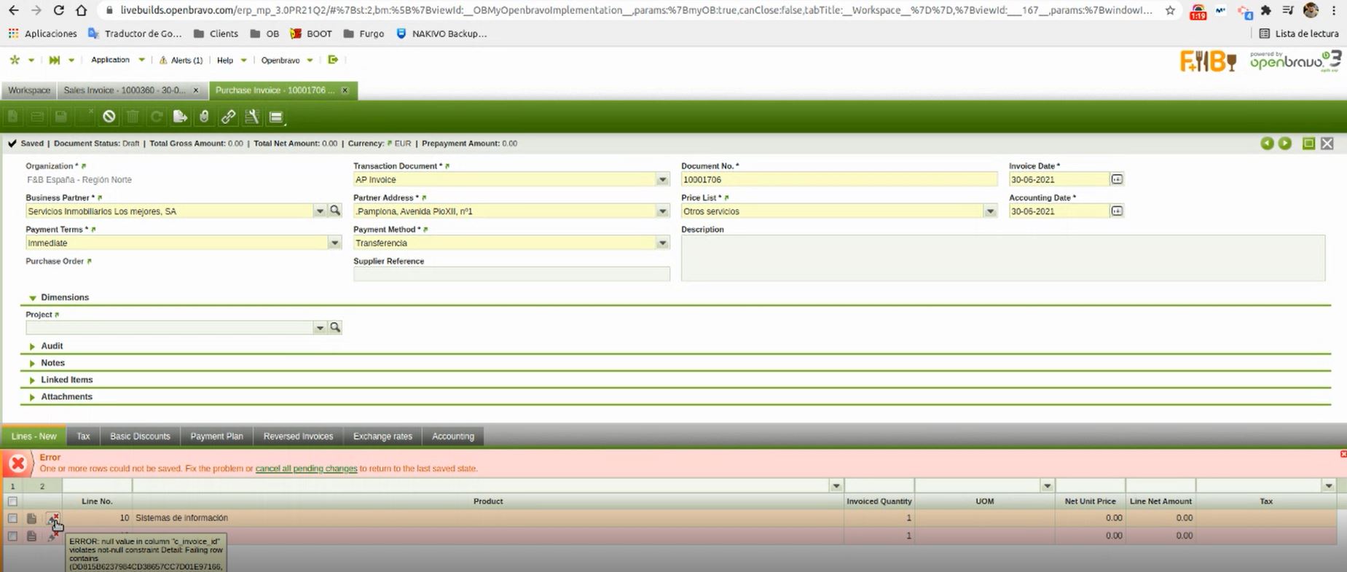Switch to the Payment Plan tab
The width and height of the screenshot is (1347, 572).
pyautogui.click(x=216, y=436)
